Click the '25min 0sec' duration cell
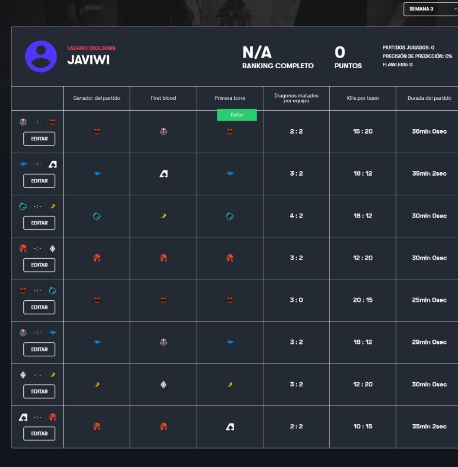This screenshot has width=458, height=467. [429, 300]
